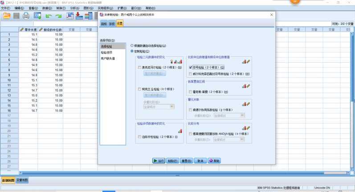The image size is (355, 192).
Task: Click the 运行 button
Action: click(x=159, y=161)
